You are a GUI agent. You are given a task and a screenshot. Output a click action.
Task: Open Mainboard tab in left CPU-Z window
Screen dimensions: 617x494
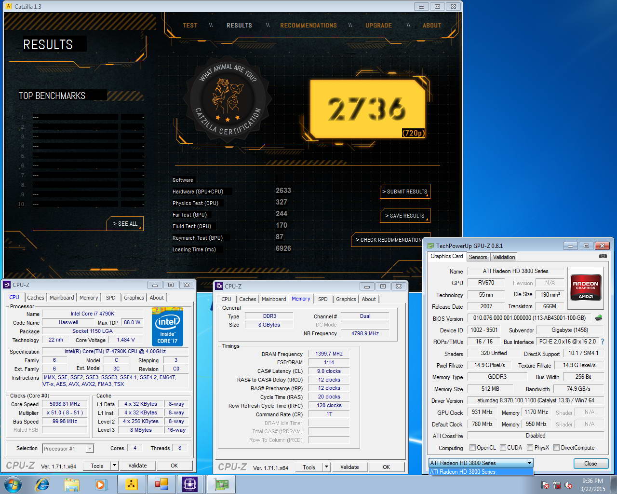click(62, 298)
